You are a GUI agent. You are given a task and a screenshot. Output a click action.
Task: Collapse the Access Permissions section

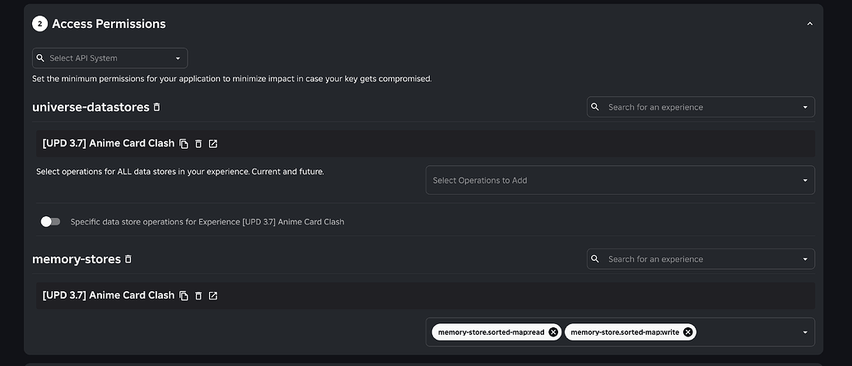coord(810,24)
